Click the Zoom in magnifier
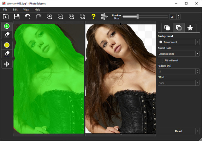This screenshot has height=141, width=202. pos(50,16)
